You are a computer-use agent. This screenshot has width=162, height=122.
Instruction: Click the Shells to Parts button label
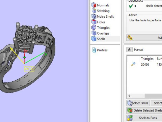(x=148, y=118)
